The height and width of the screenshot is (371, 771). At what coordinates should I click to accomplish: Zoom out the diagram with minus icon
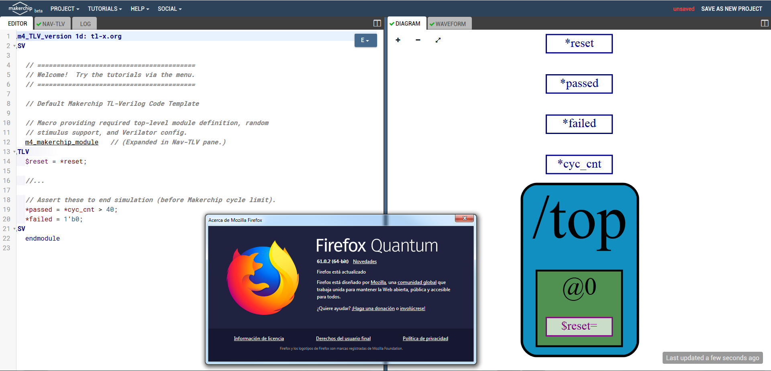418,40
